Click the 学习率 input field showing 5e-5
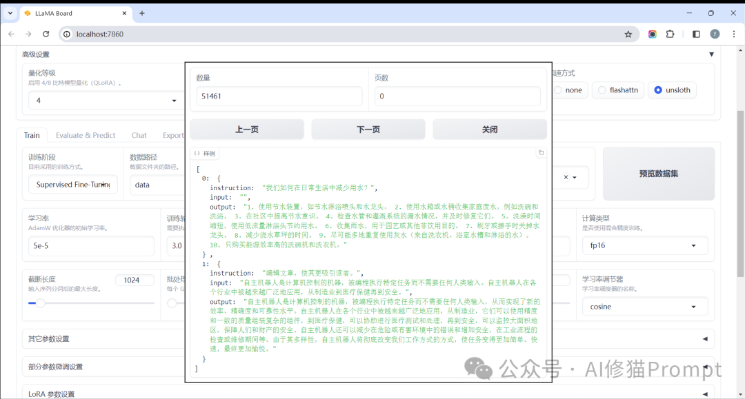Viewport: 745px width, 399px height. tap(91, 245)
